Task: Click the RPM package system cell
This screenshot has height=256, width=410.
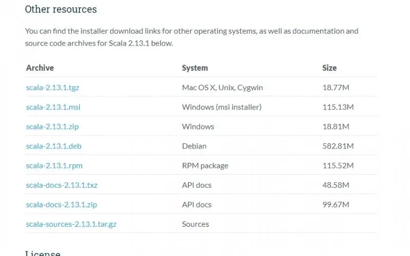Action: 205,165
